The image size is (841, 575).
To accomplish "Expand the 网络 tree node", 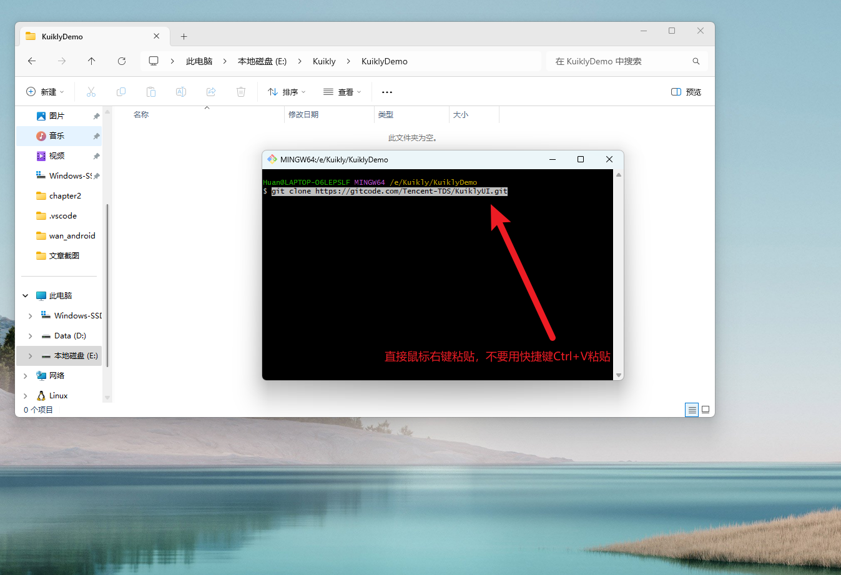I will pyautogui.click(x=26, y=376).
